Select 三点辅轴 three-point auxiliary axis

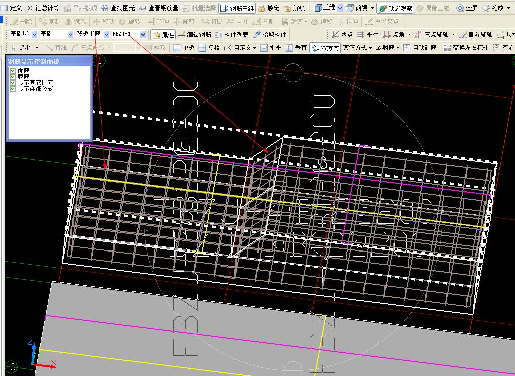pyautogui.click(x=431, y=35)
